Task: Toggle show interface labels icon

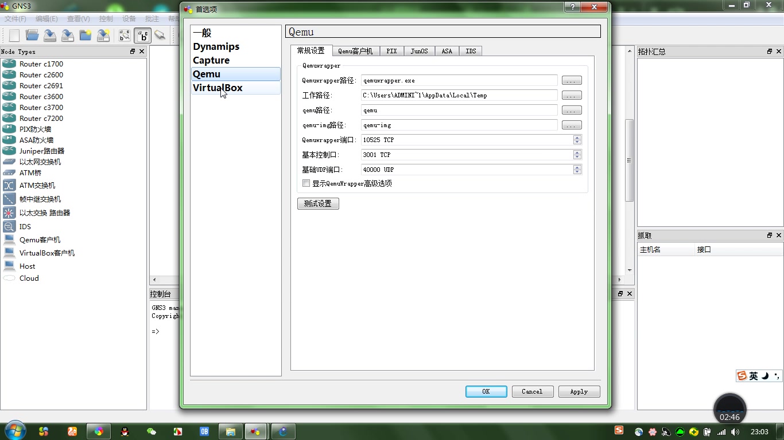Action: coord(125,36)
